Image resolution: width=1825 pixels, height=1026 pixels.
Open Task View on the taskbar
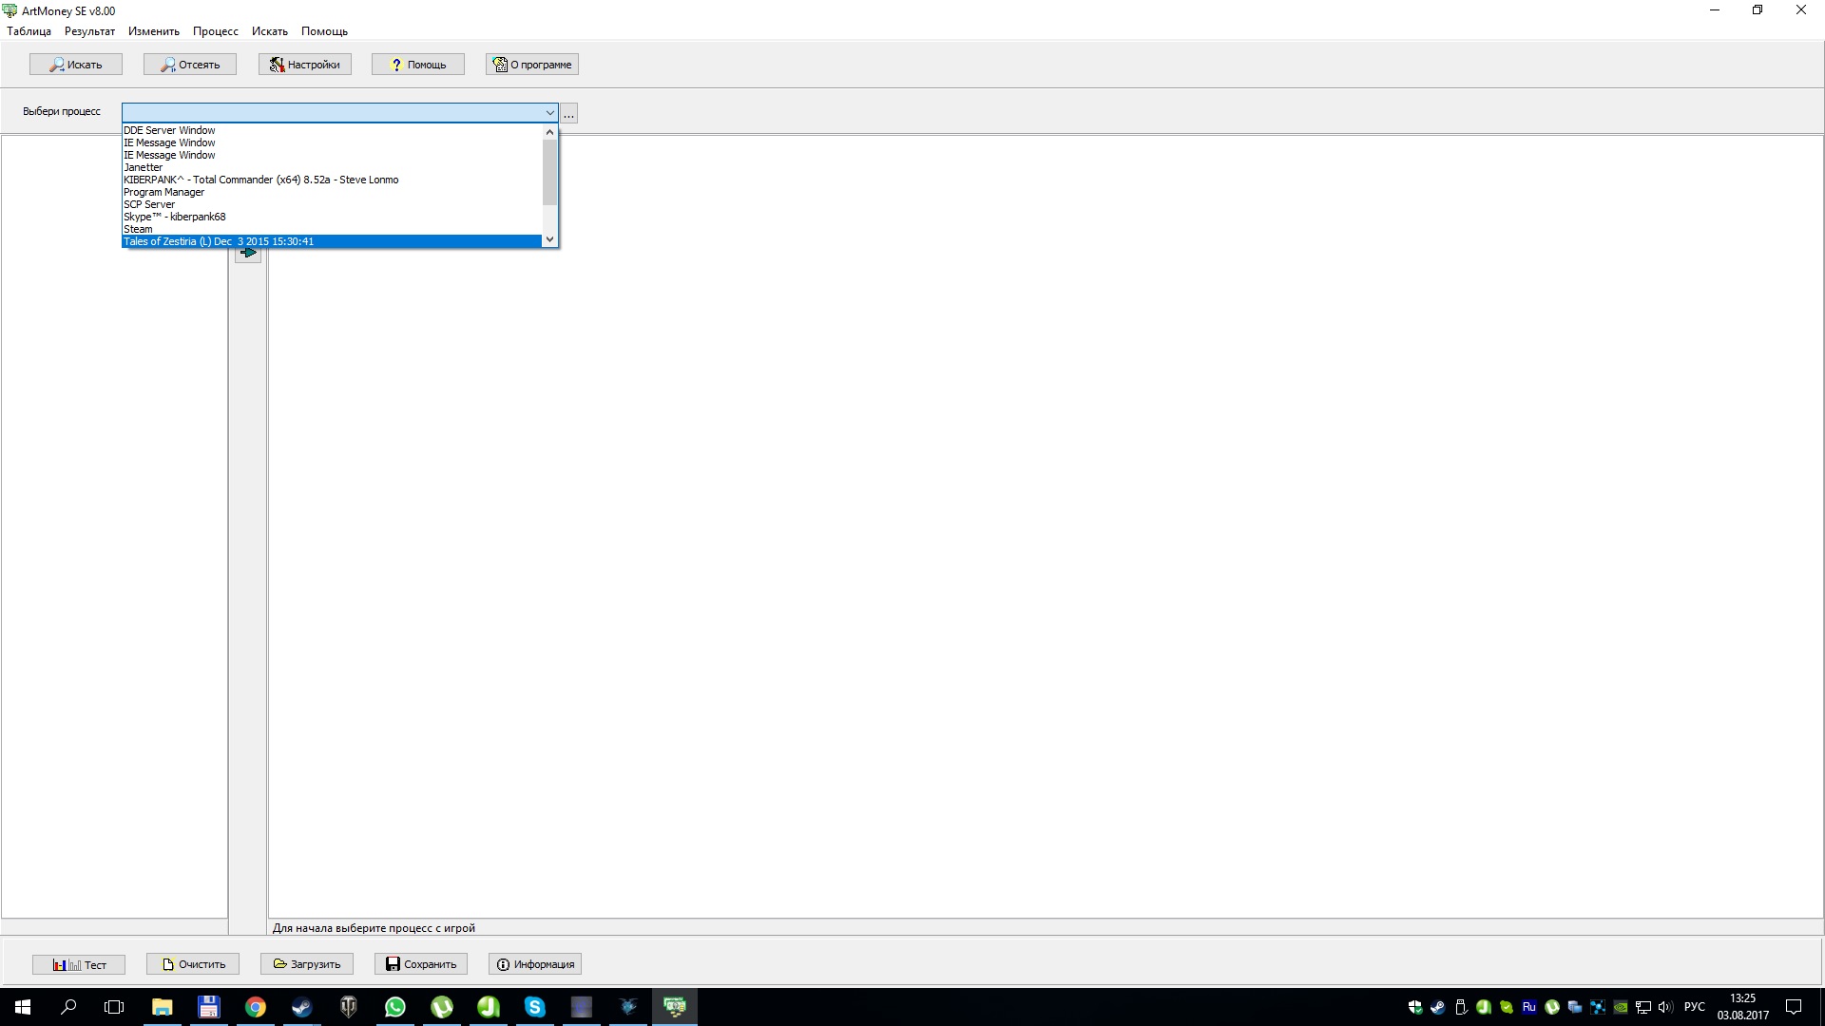tap(114, 1007)
